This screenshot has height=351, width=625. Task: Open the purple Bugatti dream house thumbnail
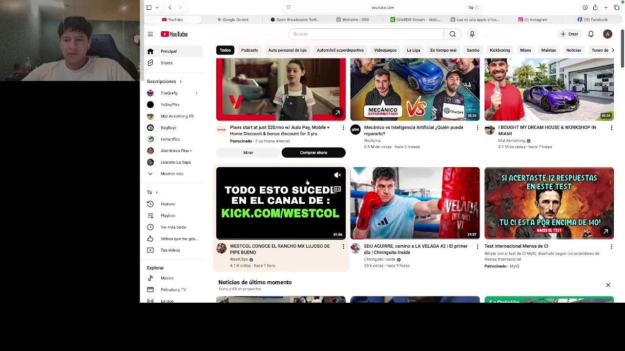(549, 89)
